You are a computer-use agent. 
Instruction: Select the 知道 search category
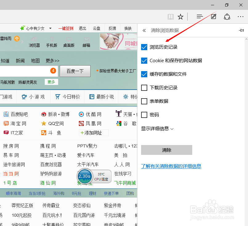5,61
